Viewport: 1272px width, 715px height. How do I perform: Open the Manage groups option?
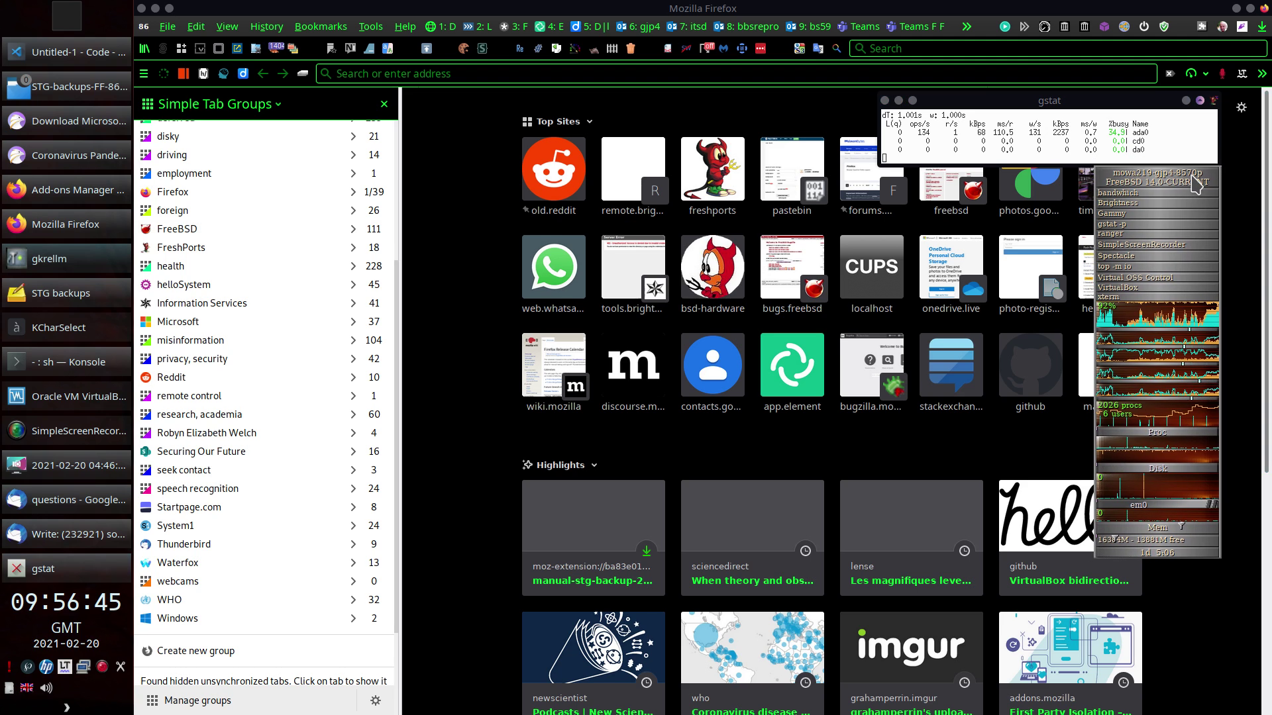point(197,700)
